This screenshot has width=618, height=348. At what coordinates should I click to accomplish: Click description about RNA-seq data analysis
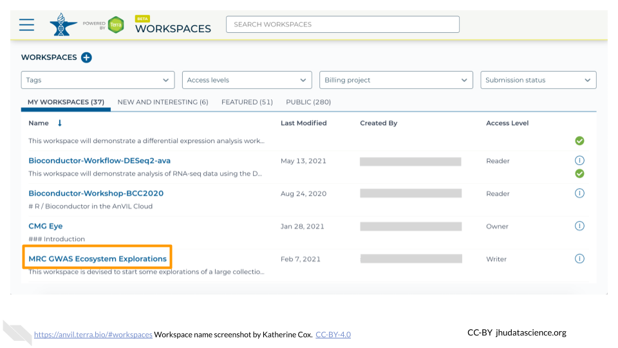[x=145, y=173]
